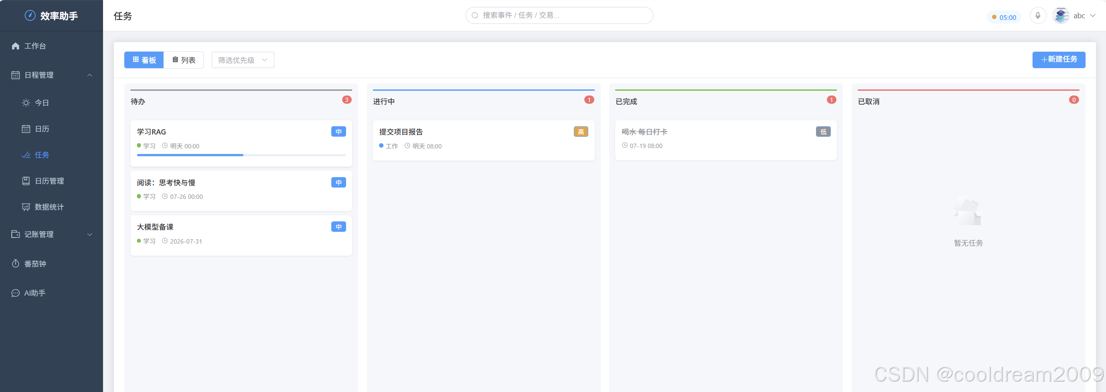Screen dimensions: 1106x392
Task: Click the clock icon on 提交项目报告 card
Action: click(x=407, y=146)
